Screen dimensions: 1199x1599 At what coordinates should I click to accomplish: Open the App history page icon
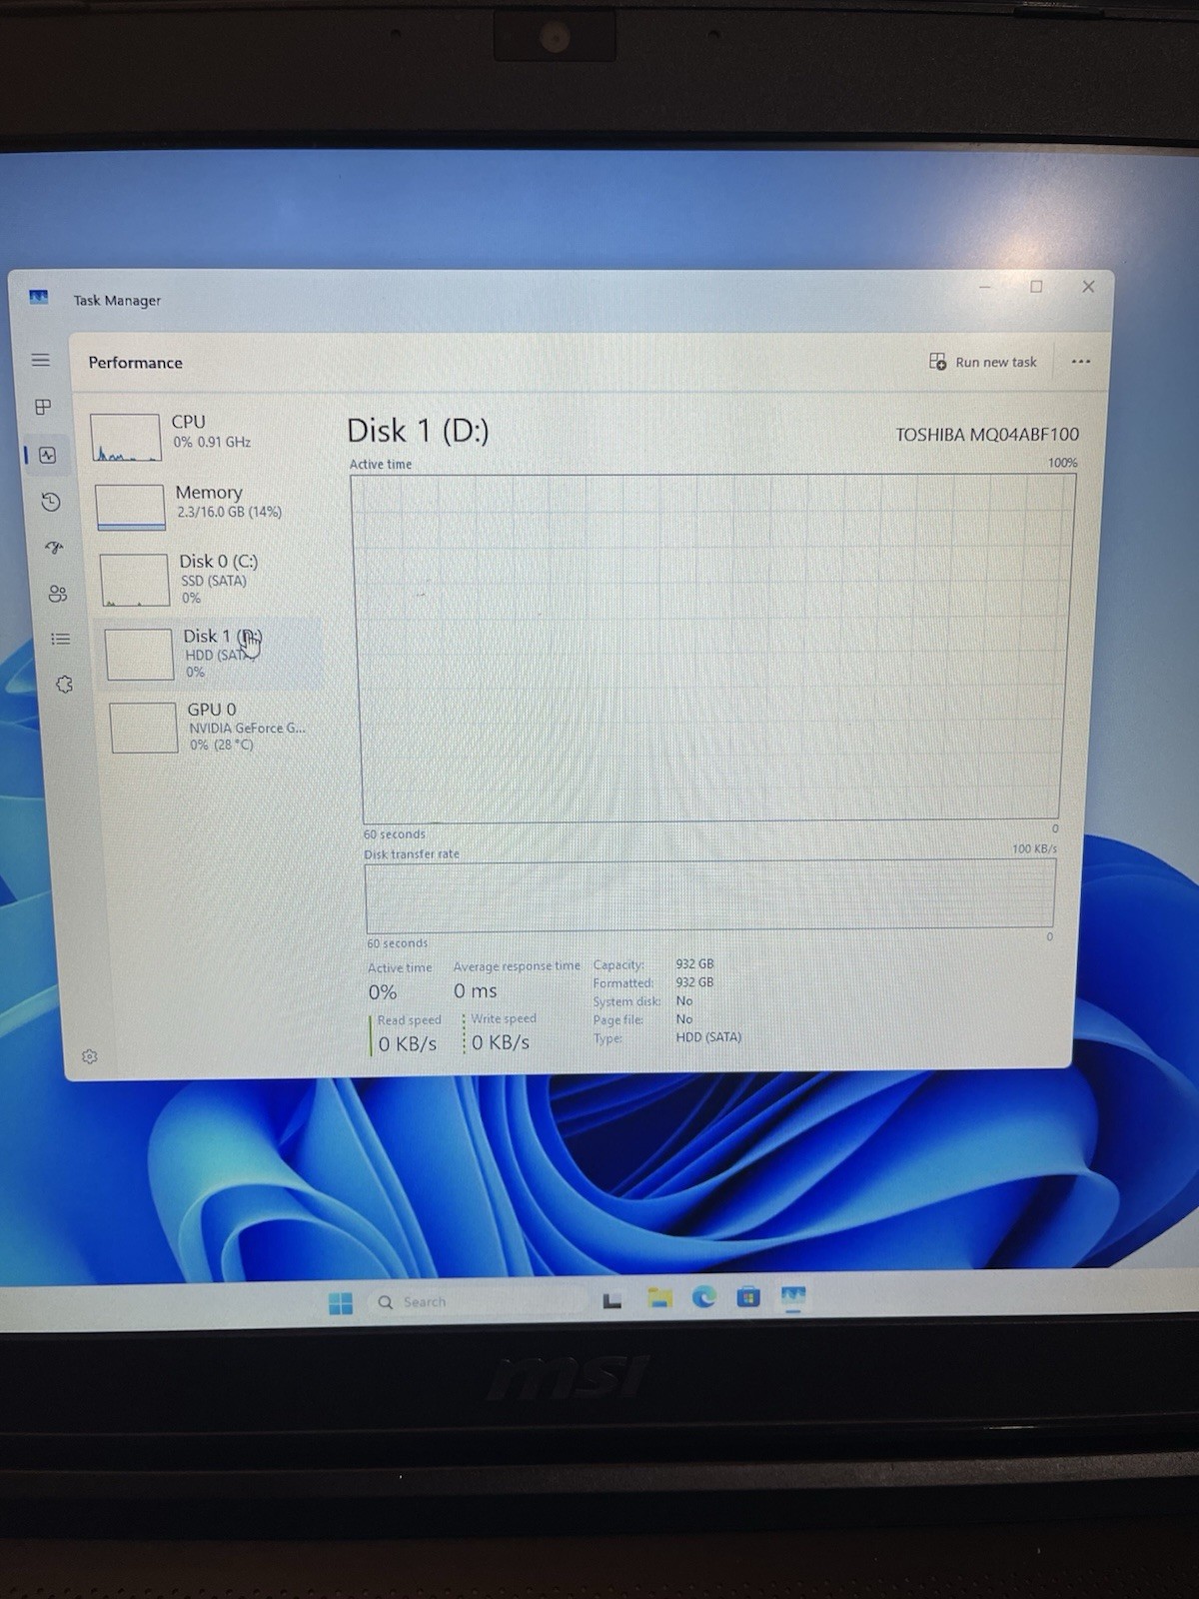[x=51, y=502]
